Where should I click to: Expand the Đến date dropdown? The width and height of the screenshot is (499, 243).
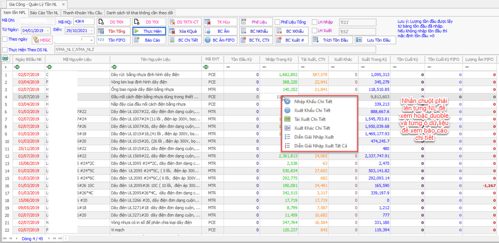pos(92,31)
